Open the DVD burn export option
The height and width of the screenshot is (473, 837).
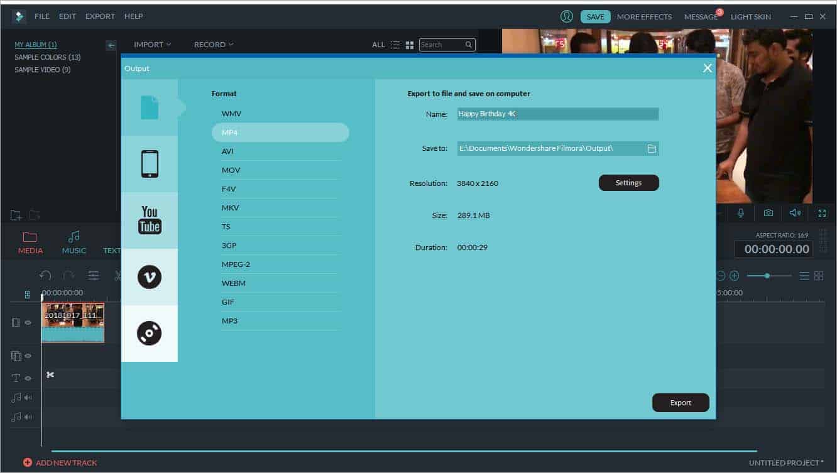[x=150, y=333]
